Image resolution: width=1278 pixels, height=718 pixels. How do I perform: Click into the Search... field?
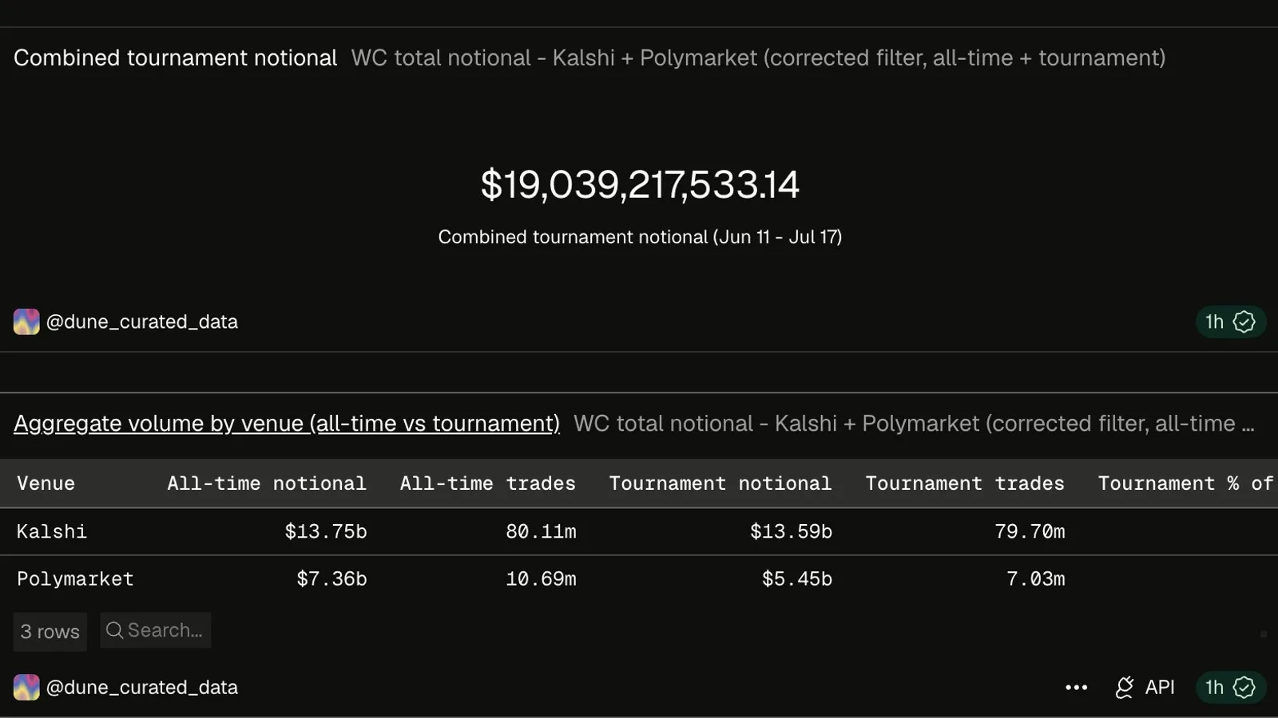point(156,630)
